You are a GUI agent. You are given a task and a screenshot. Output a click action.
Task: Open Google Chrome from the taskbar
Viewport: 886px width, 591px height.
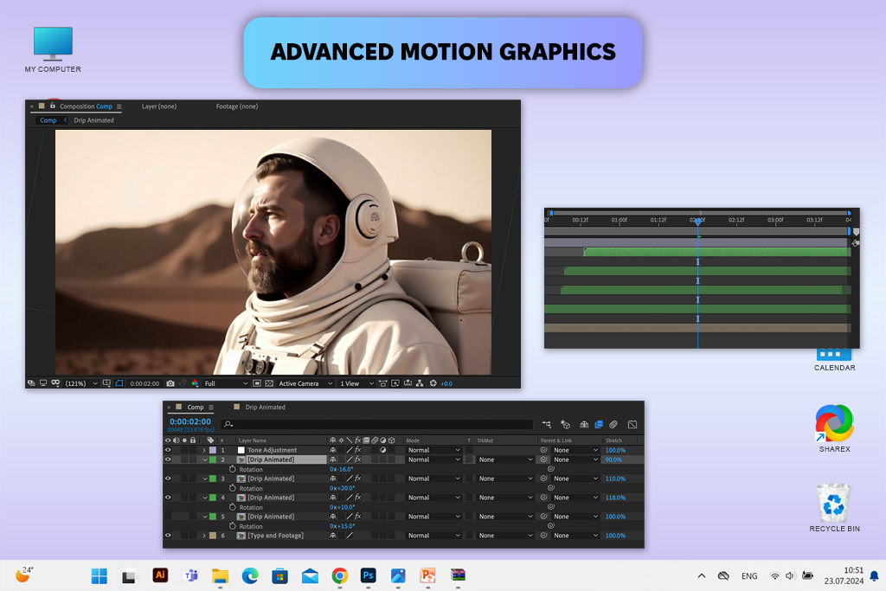tap(339, 575)
